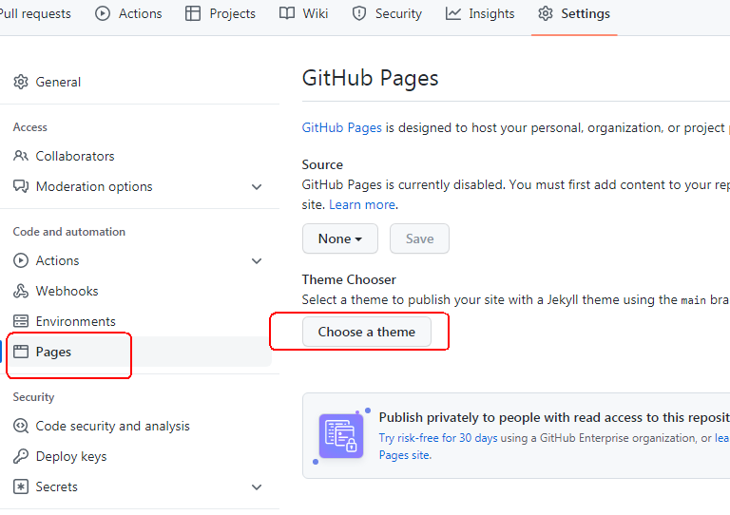Click the Secrets asterisk icon
The image size is (730, 515).
pos(21,486)
